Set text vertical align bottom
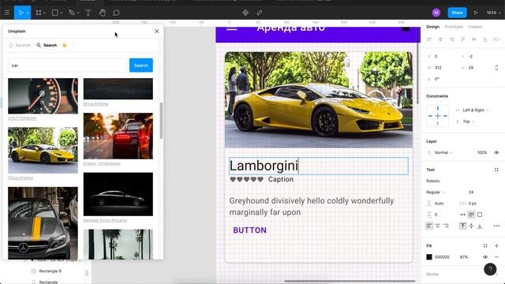505x284 pixels. 480,226
